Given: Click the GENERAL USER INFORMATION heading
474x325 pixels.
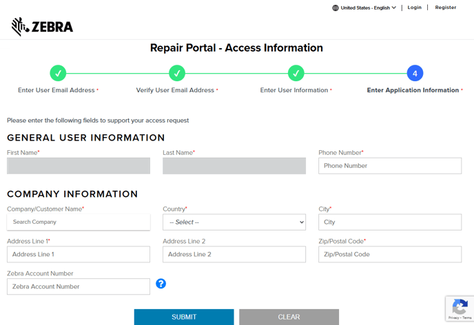Looking at the screenshot, I should pos(86,138).
